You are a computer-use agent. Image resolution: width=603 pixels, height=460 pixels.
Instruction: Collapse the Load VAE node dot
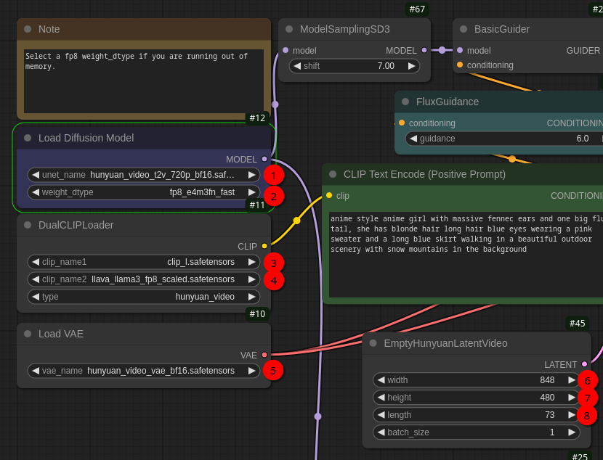point(28,334)
